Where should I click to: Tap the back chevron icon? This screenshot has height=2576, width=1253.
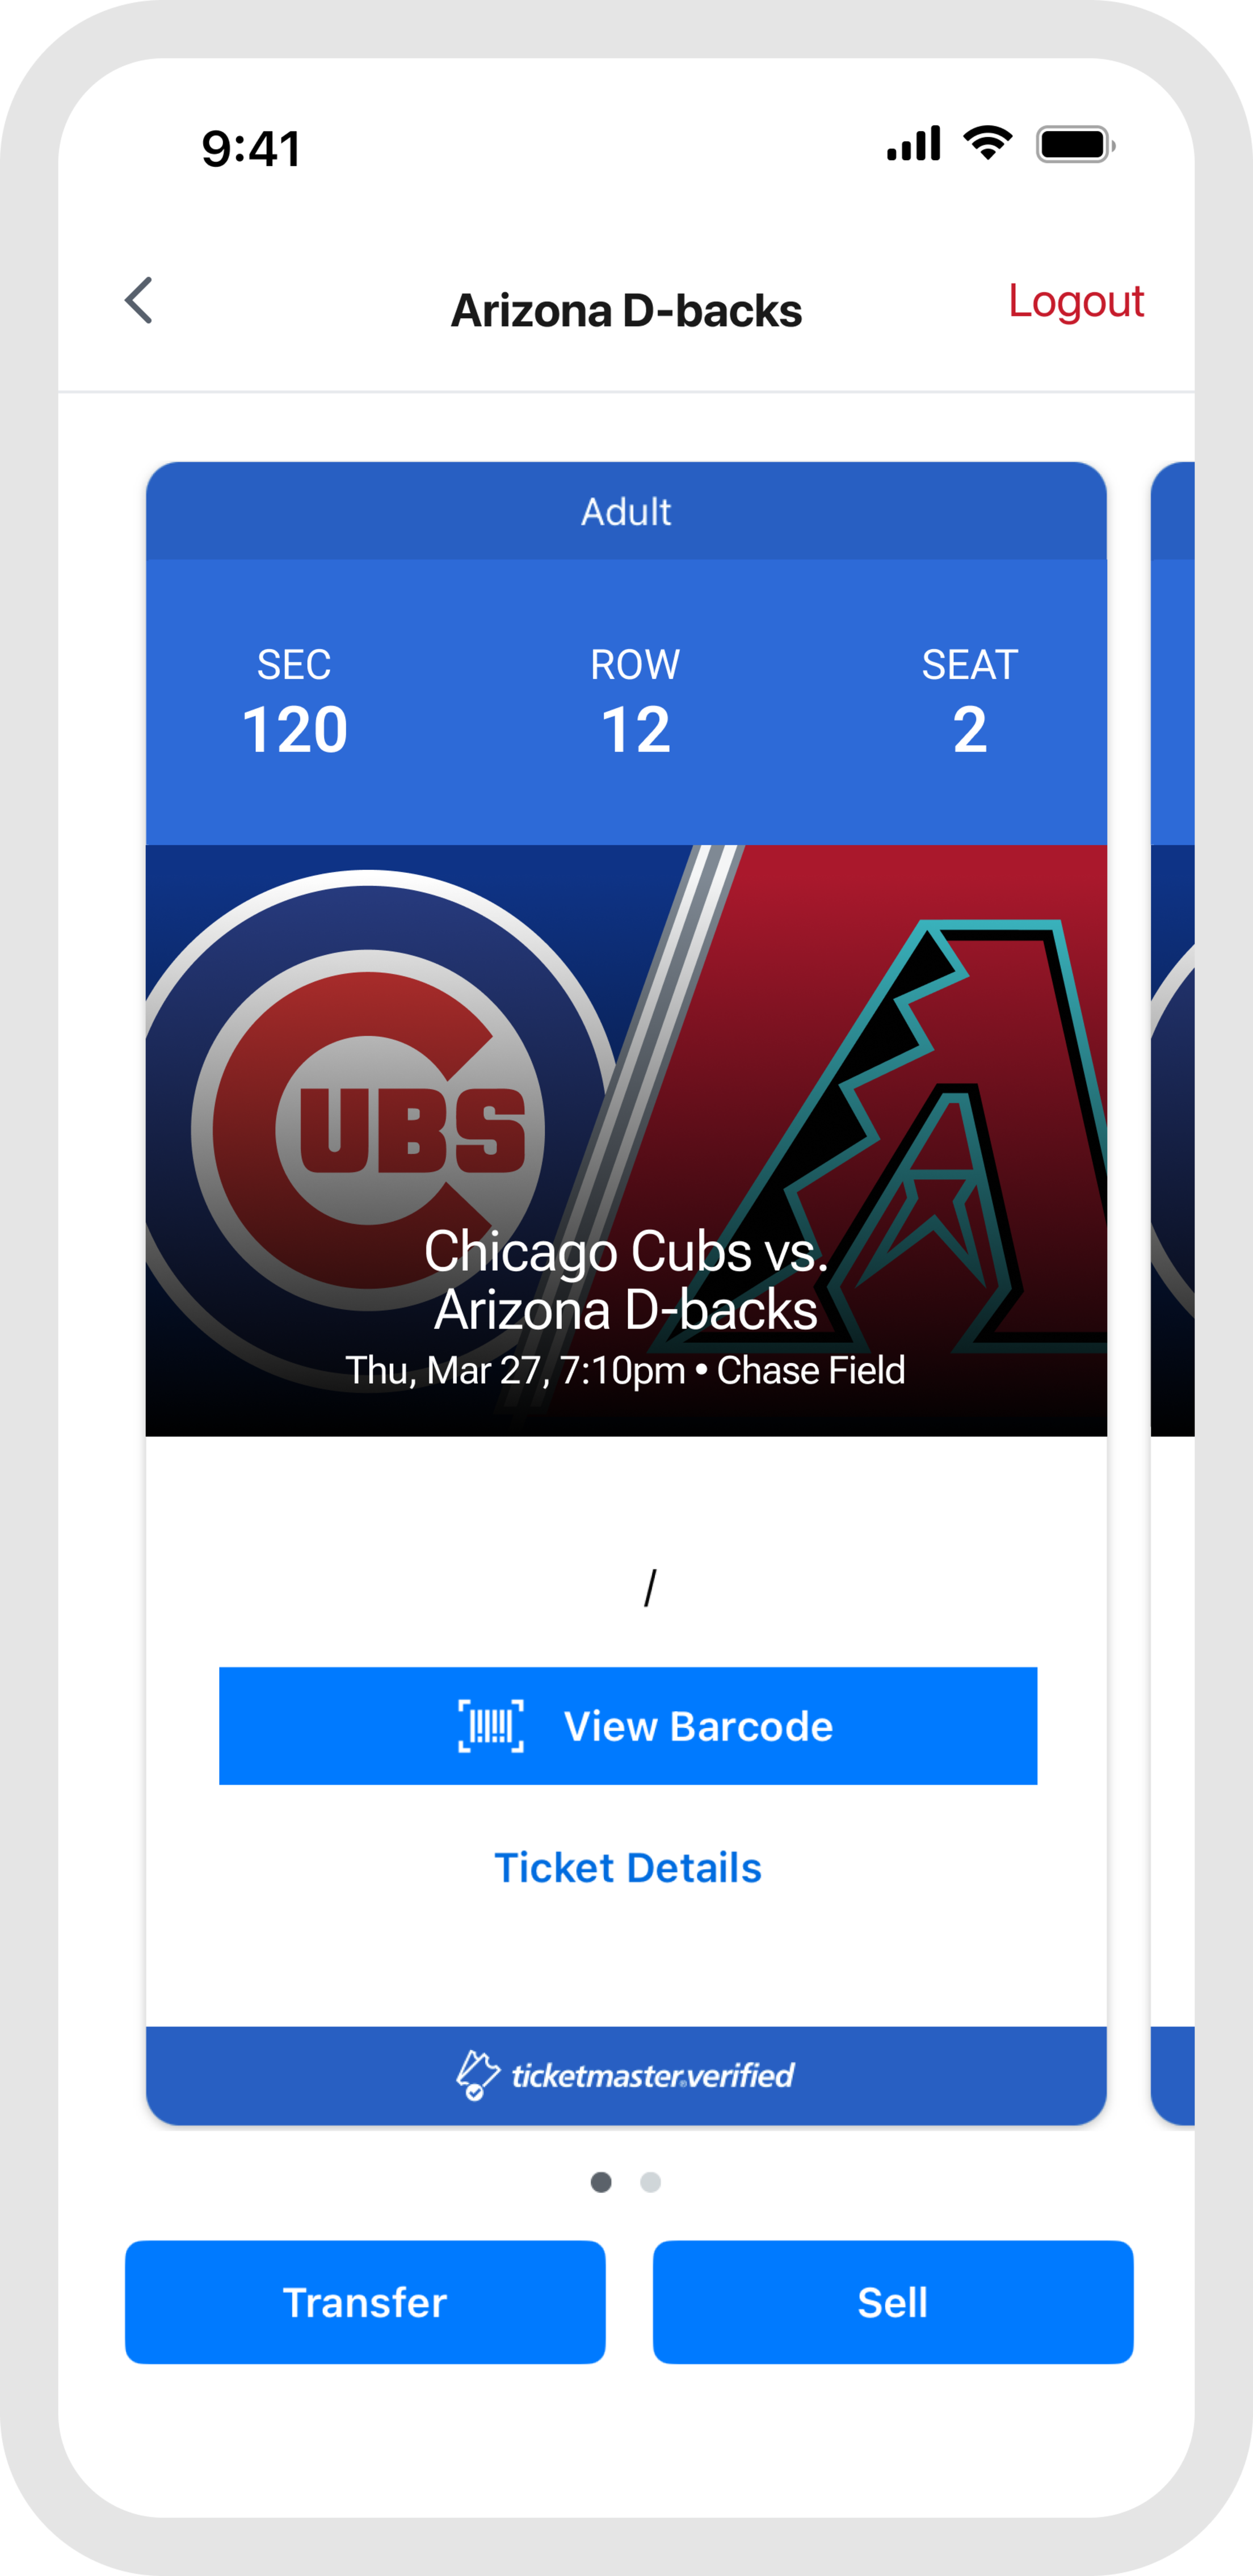[139, 301]
